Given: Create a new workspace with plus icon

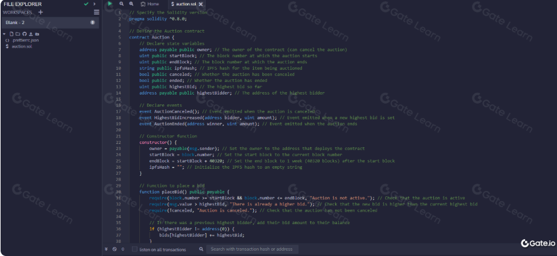Looking at the screenshot, I should [x=40, y=12].
